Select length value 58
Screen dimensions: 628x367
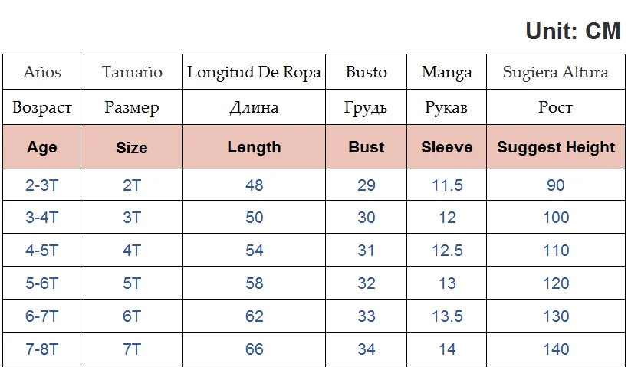pos(254,283)
